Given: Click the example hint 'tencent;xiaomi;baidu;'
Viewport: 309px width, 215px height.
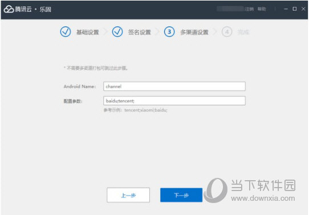Looking at the screenshot, I should click(146, 110).
